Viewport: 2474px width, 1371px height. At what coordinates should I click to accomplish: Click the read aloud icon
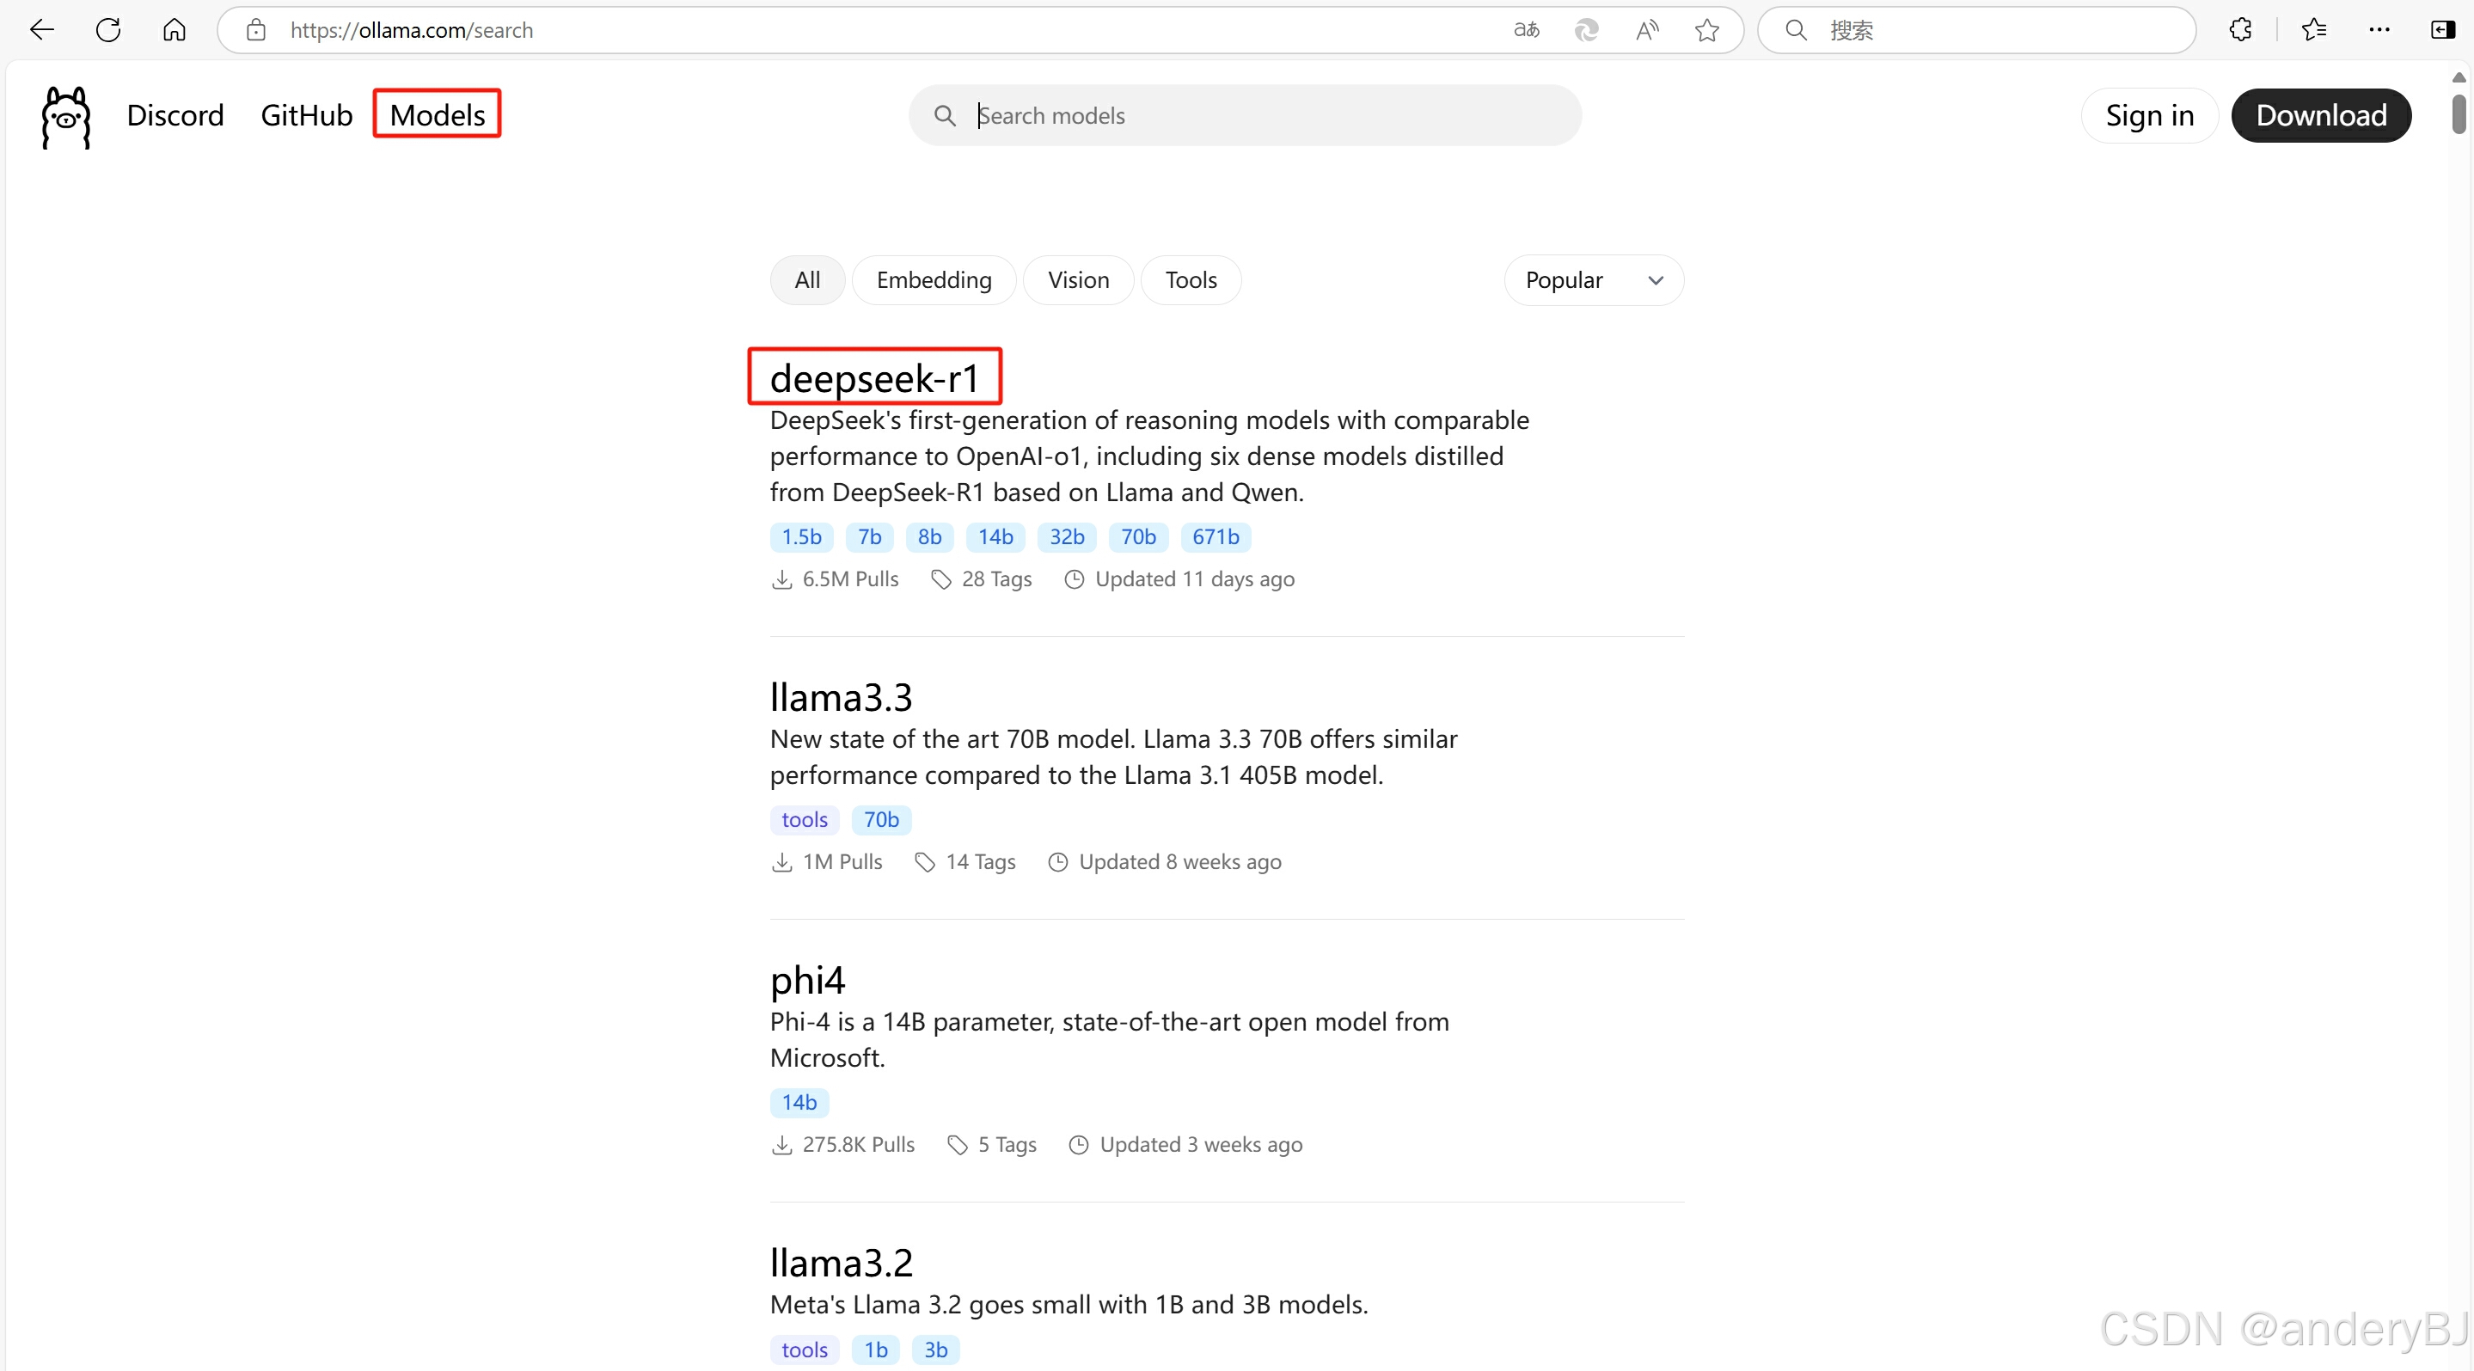tap(1646, 30)
